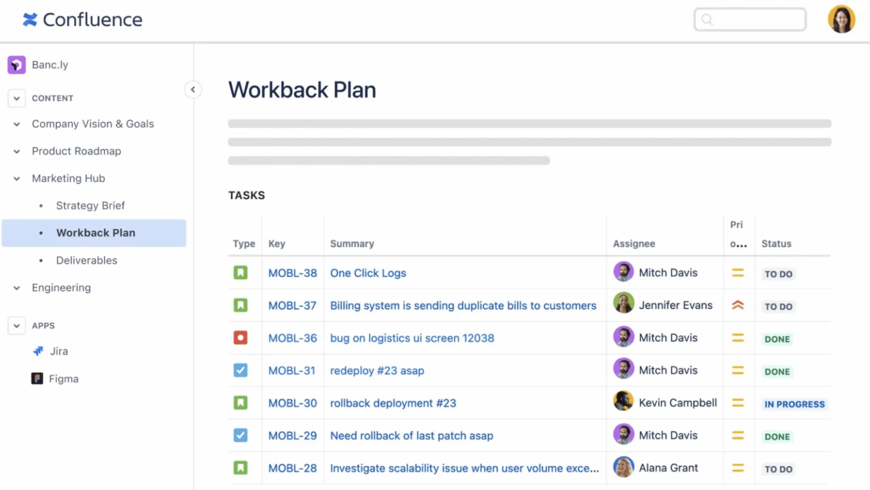Click the blue task checkbox icon for MOBL-31
The width and height of the screenshot is (870, 490).
pyautogui.click(x=240, y=370)
